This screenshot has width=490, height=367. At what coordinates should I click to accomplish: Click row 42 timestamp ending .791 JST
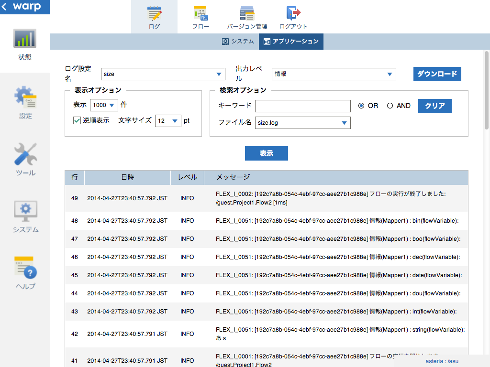coord(127,334)
